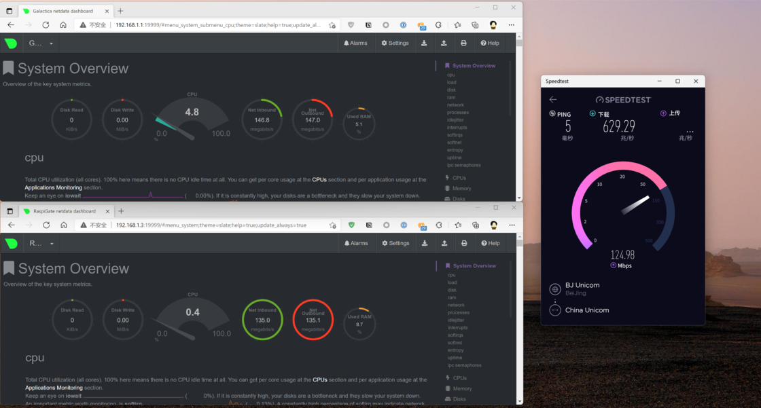Close the RaspiGate netdata dashboard tab

(x=107, y=211)
